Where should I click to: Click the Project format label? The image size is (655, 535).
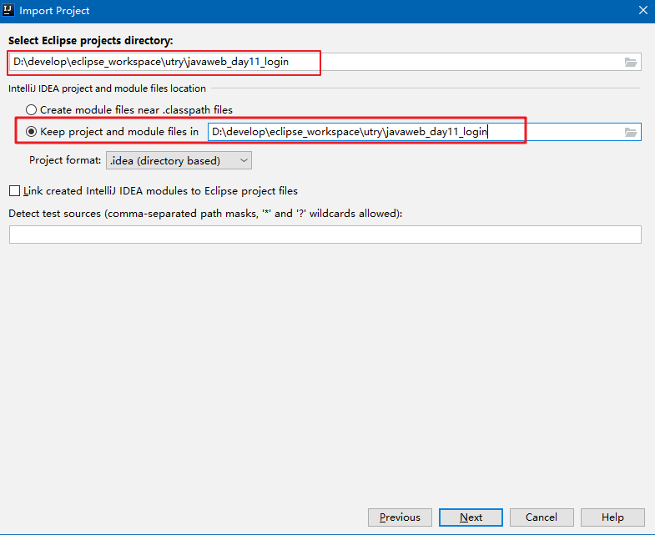tap(65, 160)
